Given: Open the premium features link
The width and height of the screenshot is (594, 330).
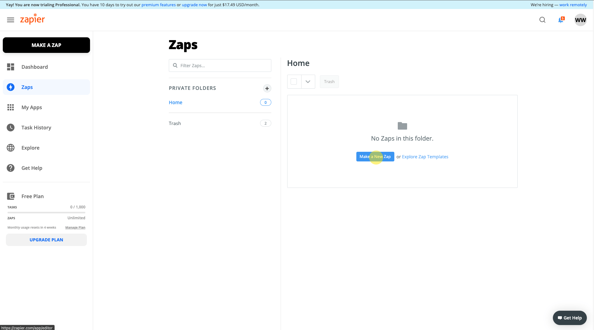Looking at the screenshot, I should coord(159,5).
